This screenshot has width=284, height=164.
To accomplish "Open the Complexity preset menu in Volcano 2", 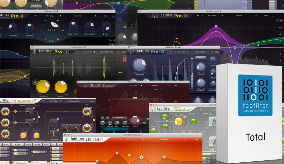I will coord(163,140).
